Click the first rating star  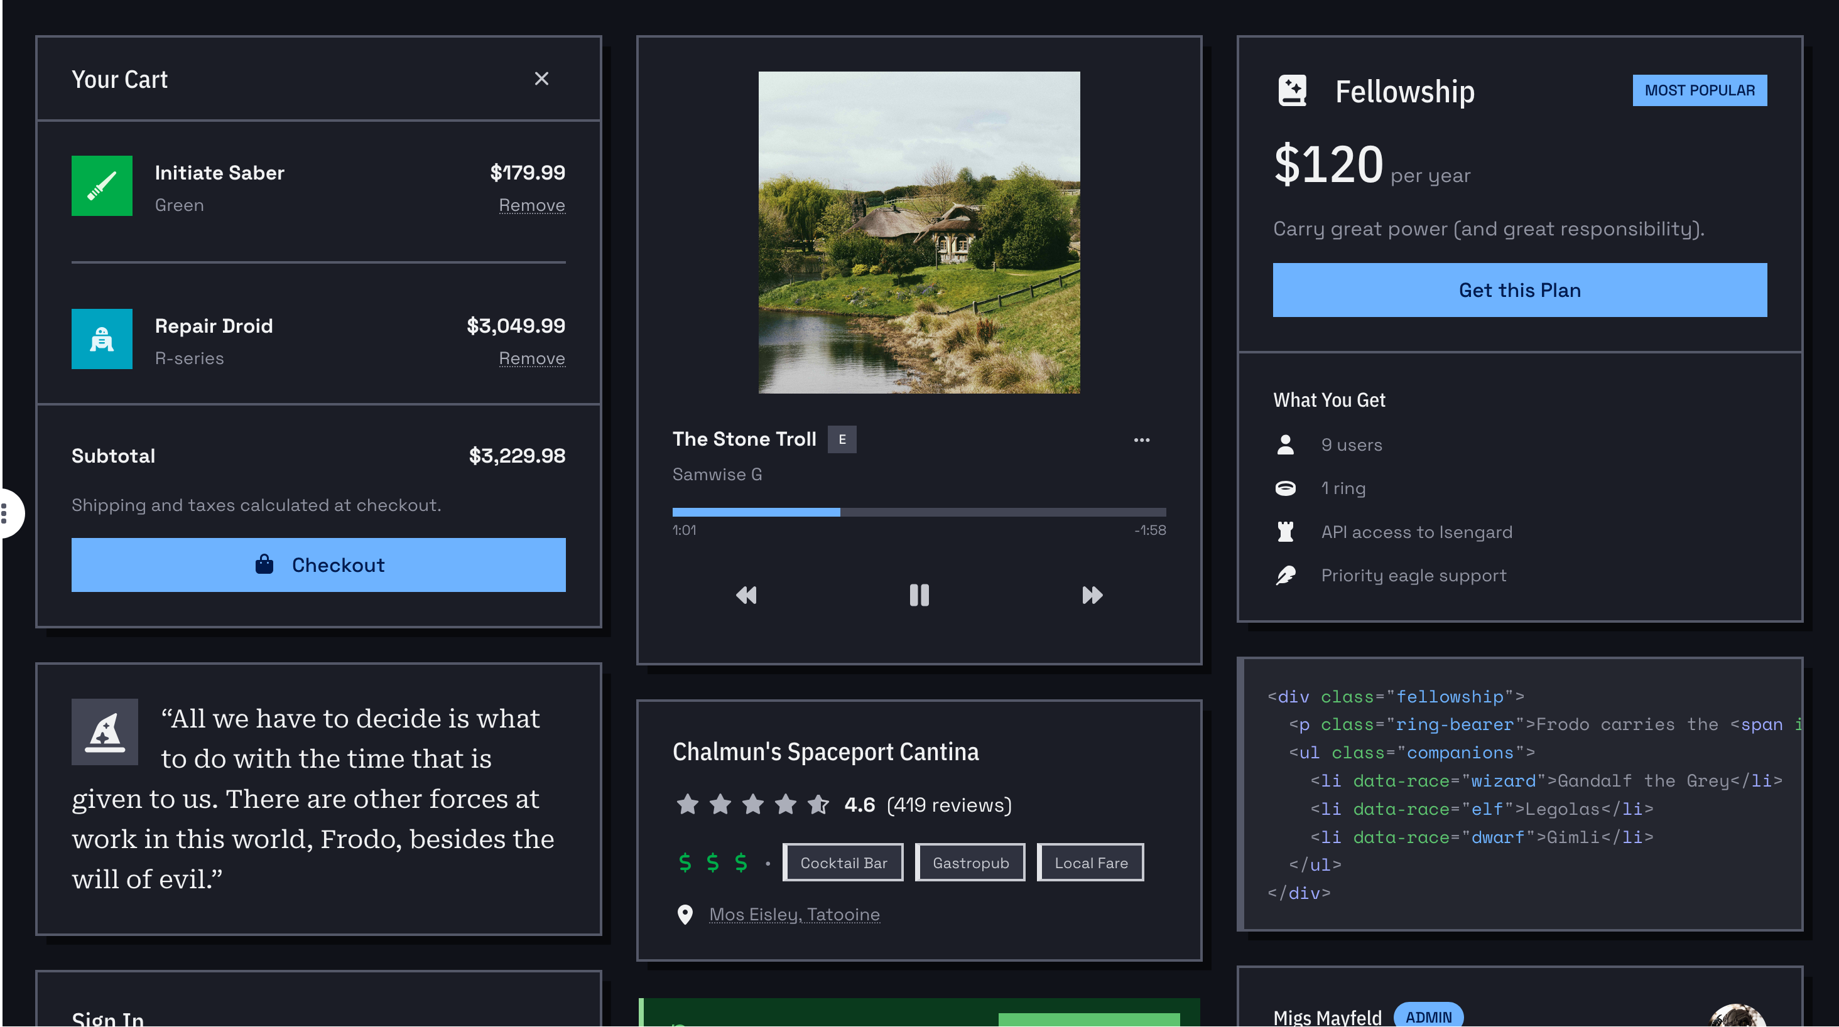pos(686,804)
